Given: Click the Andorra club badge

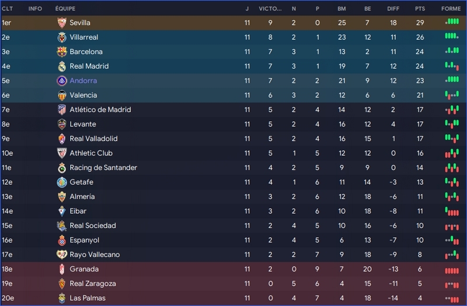Looking at the screenshot, I should (62, 81).
